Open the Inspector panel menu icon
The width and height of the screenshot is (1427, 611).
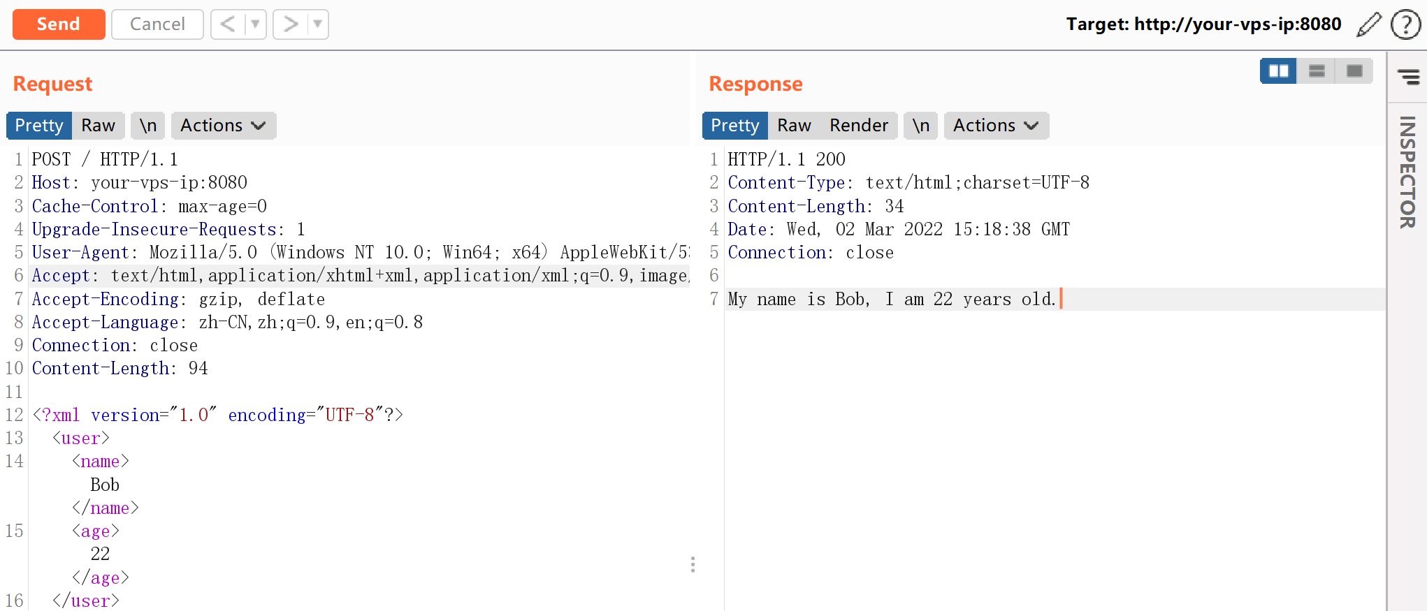pos(1407,77)
